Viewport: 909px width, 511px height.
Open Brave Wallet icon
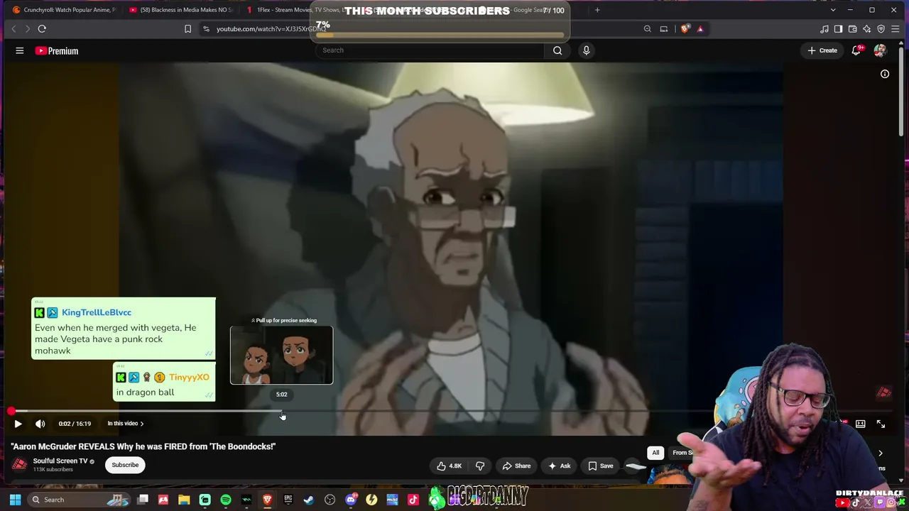tap(852, 29)
